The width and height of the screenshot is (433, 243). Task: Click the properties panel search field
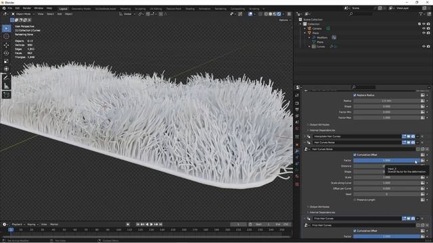(364, 87)
